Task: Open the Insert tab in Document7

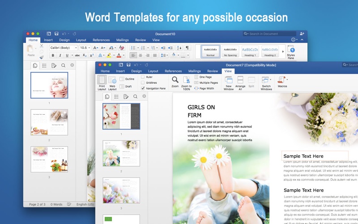Action: pos(120,71)
